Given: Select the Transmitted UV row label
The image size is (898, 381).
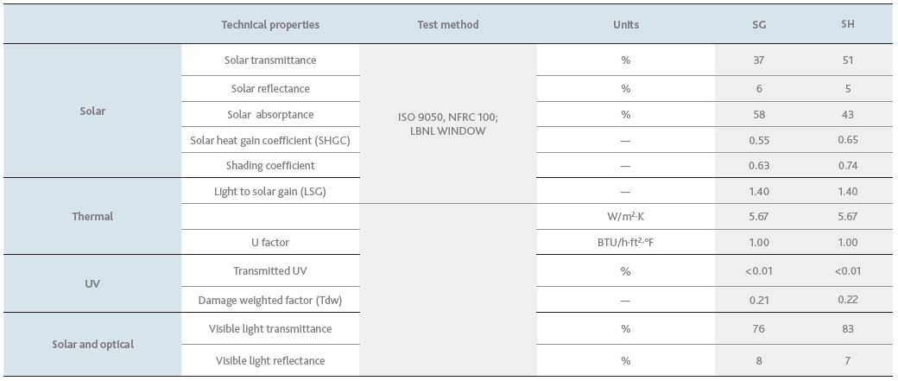Looking at the screenshot, I should (x=269, y=271).
